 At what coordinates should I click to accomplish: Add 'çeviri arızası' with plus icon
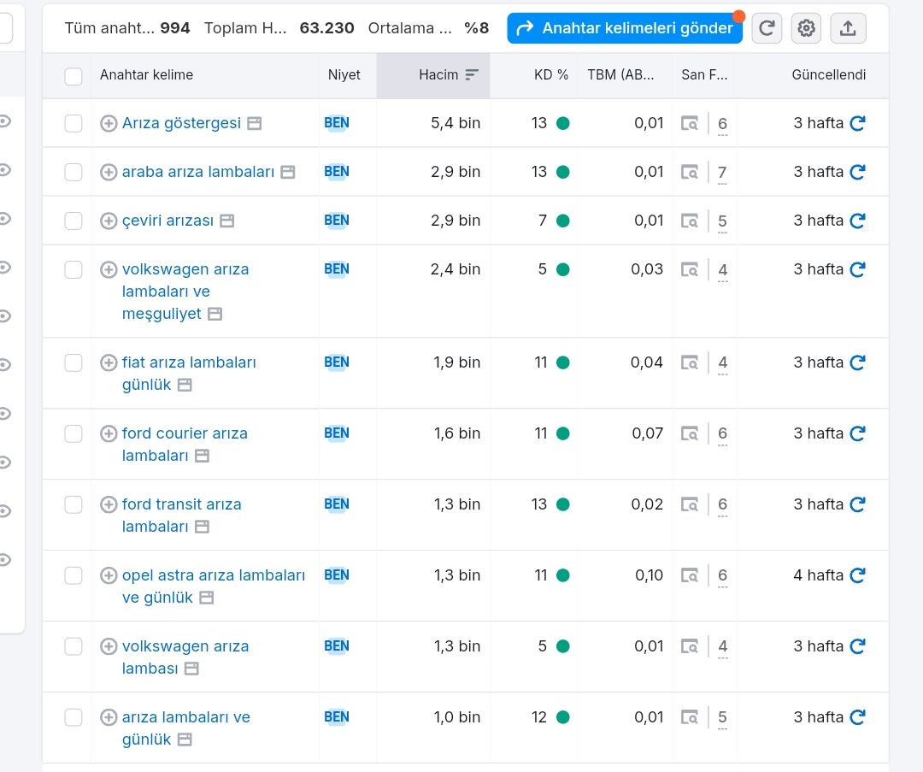coord(109,221)
